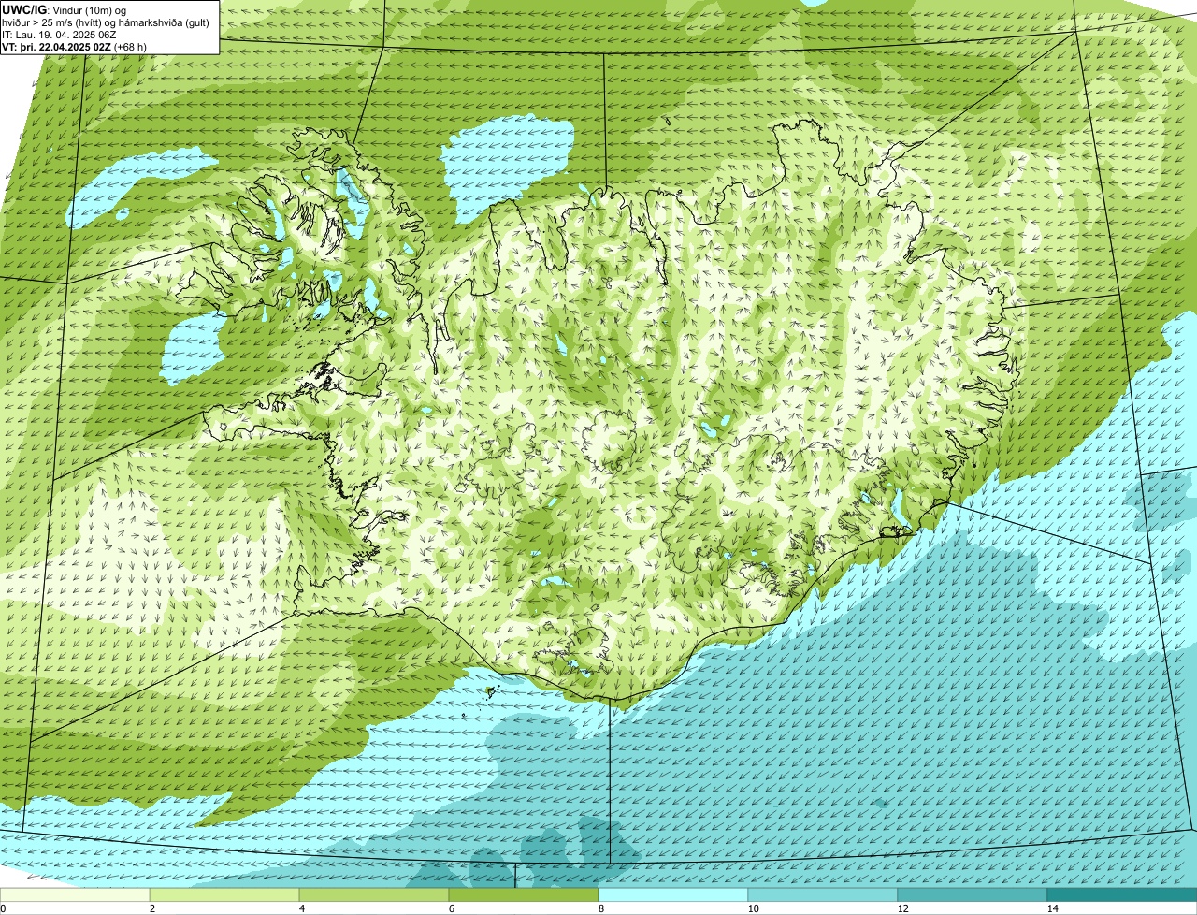Click the initial time "IT: Lau. 19. 04. 2025 06Z"
The image size is (1197, 915).
59,35
